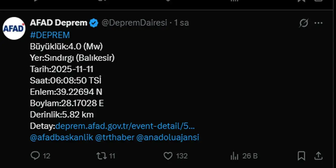Open the #DEPREM hashtag page
Image resolution: width=336 pixels, height=168 pixels.
tap(50, 35)
